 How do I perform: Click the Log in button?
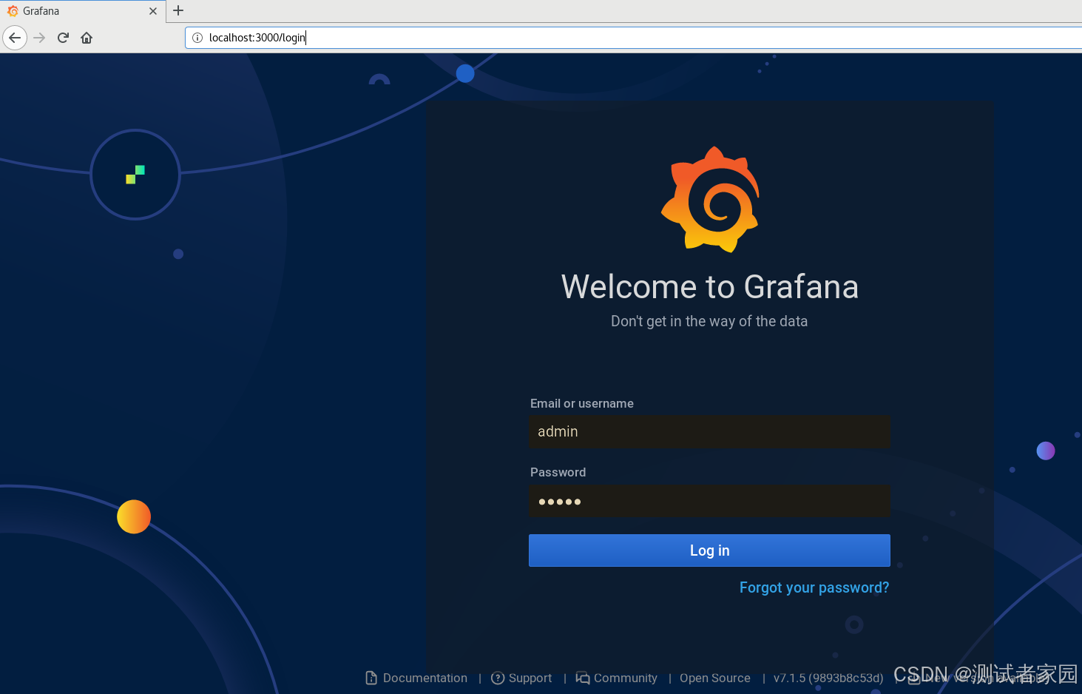[x=709, y=550]
